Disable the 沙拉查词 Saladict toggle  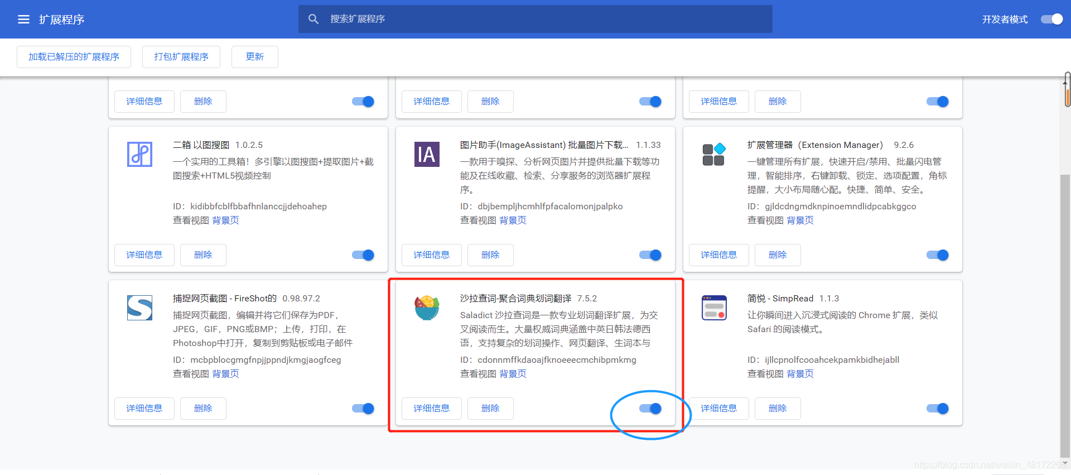[650, 409]
